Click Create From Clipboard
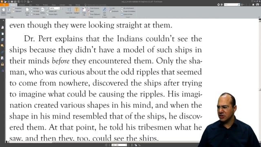The height and width of the screenshot is (147, 261). point(94,14)
